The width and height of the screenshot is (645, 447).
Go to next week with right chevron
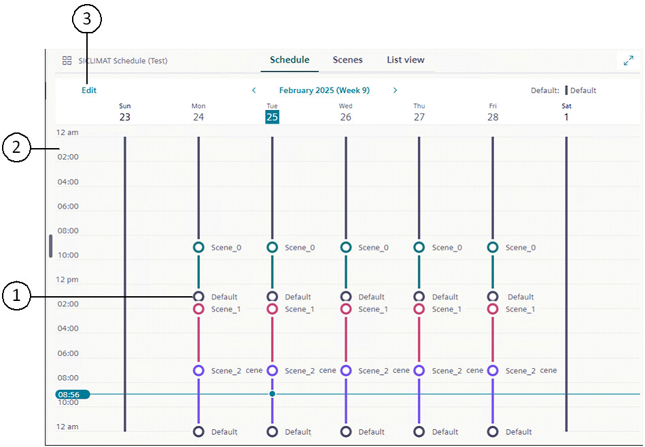tap(395, 90)
